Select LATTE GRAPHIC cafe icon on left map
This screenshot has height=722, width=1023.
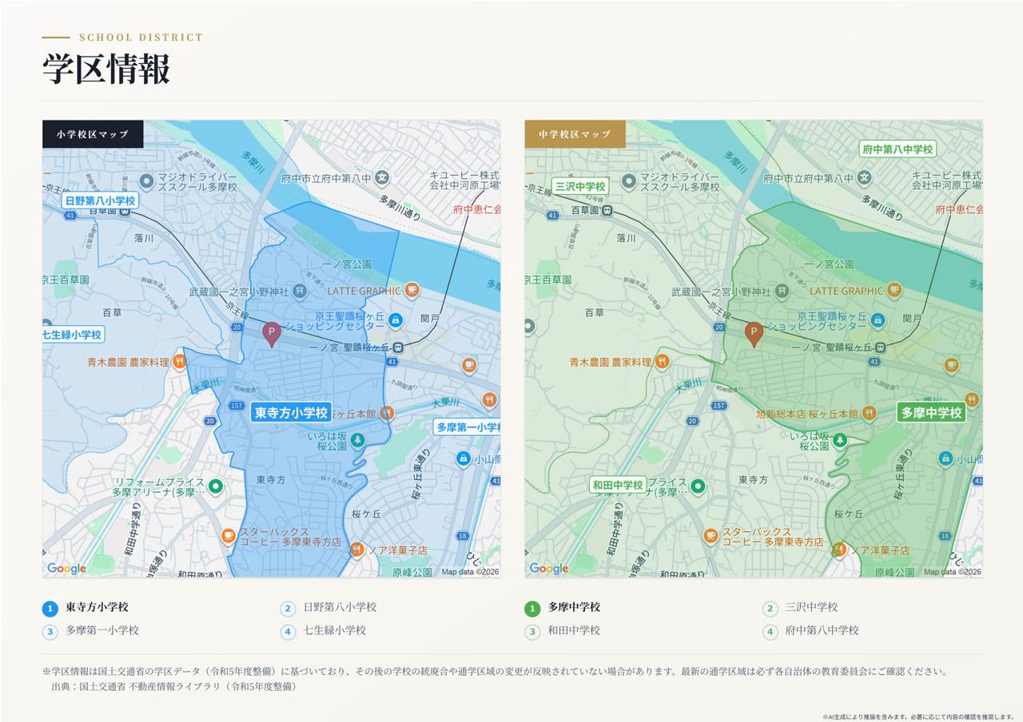click(x=412, y=290)
